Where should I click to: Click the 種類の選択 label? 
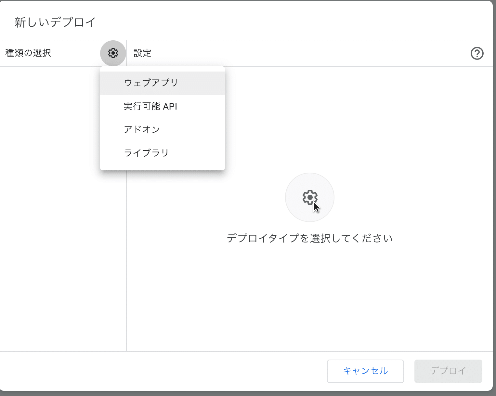click(x=28, y=53)
